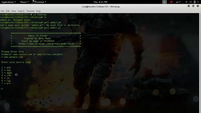This screenshot has width=201, height=113.
Task: Open the Help menu
Action: click(38, 11)
